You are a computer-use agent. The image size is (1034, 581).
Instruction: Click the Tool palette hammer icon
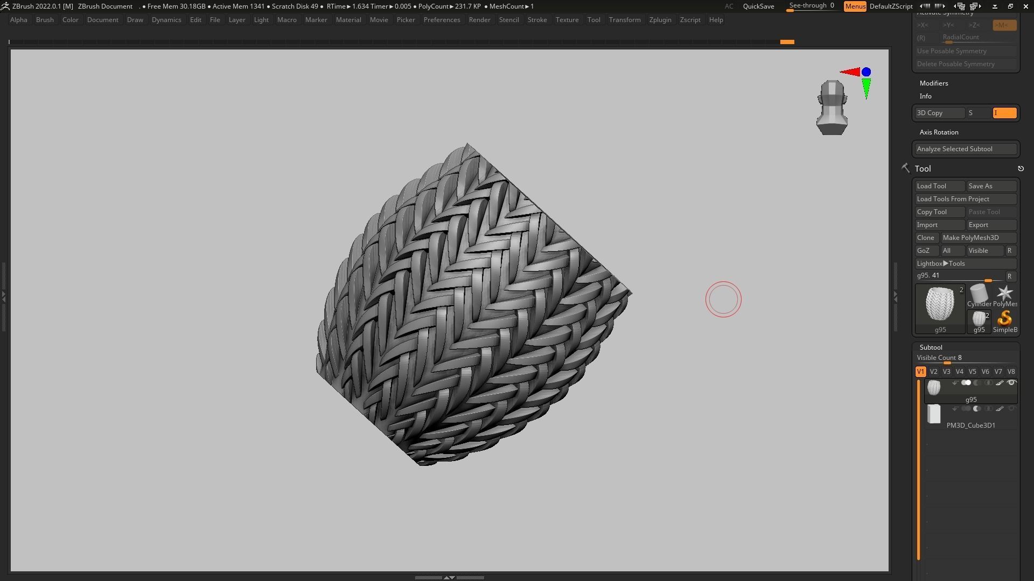(x=905, y=168)
